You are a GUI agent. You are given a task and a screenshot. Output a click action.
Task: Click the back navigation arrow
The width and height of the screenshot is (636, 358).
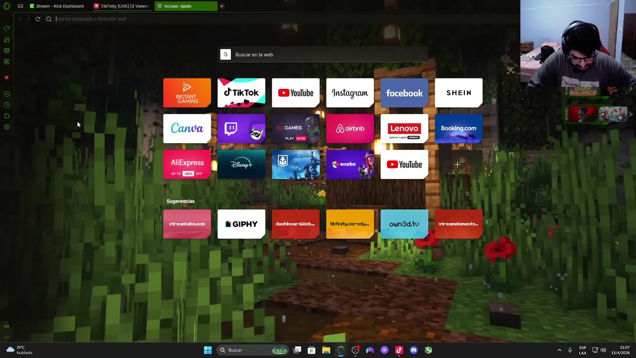click(20, 19)
